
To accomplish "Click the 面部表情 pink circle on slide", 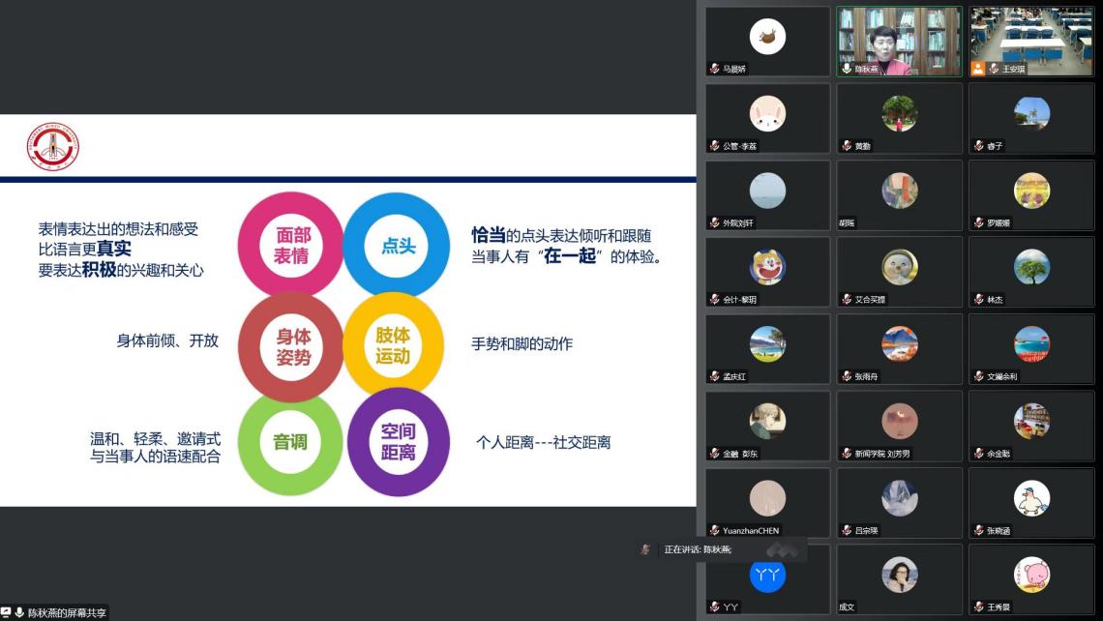I will pyautogui.click(x=291, y=246).
